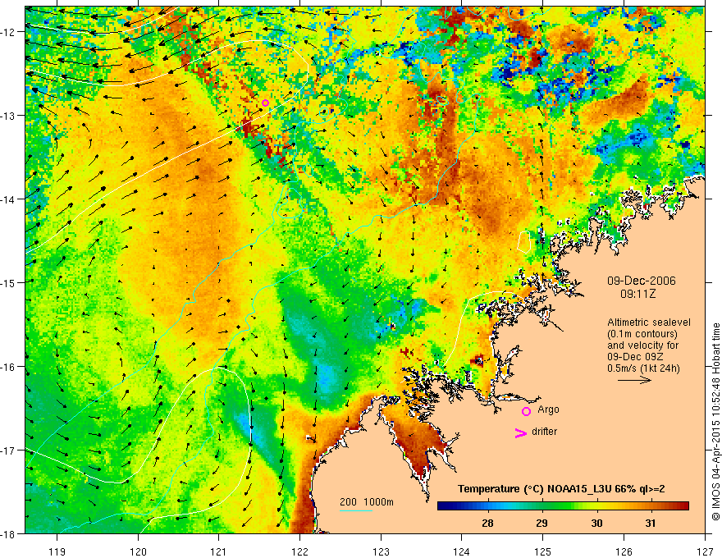This screenshot has width=722, height=558.
Task: Click the '29' colorbar tick label
Action: point(541,523)
